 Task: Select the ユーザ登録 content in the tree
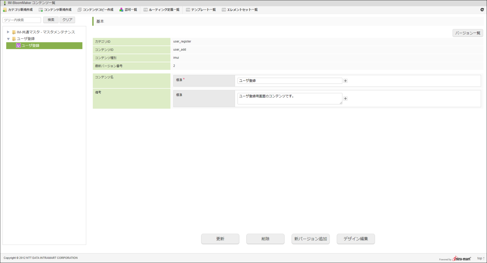(x=30, y=46)
